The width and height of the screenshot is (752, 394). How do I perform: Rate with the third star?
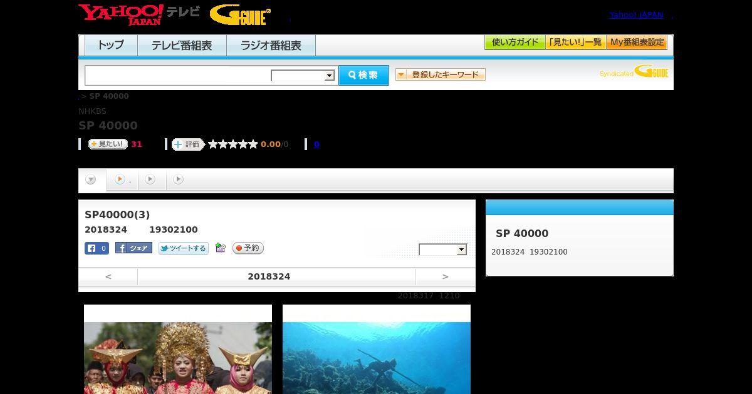point(233,144)
